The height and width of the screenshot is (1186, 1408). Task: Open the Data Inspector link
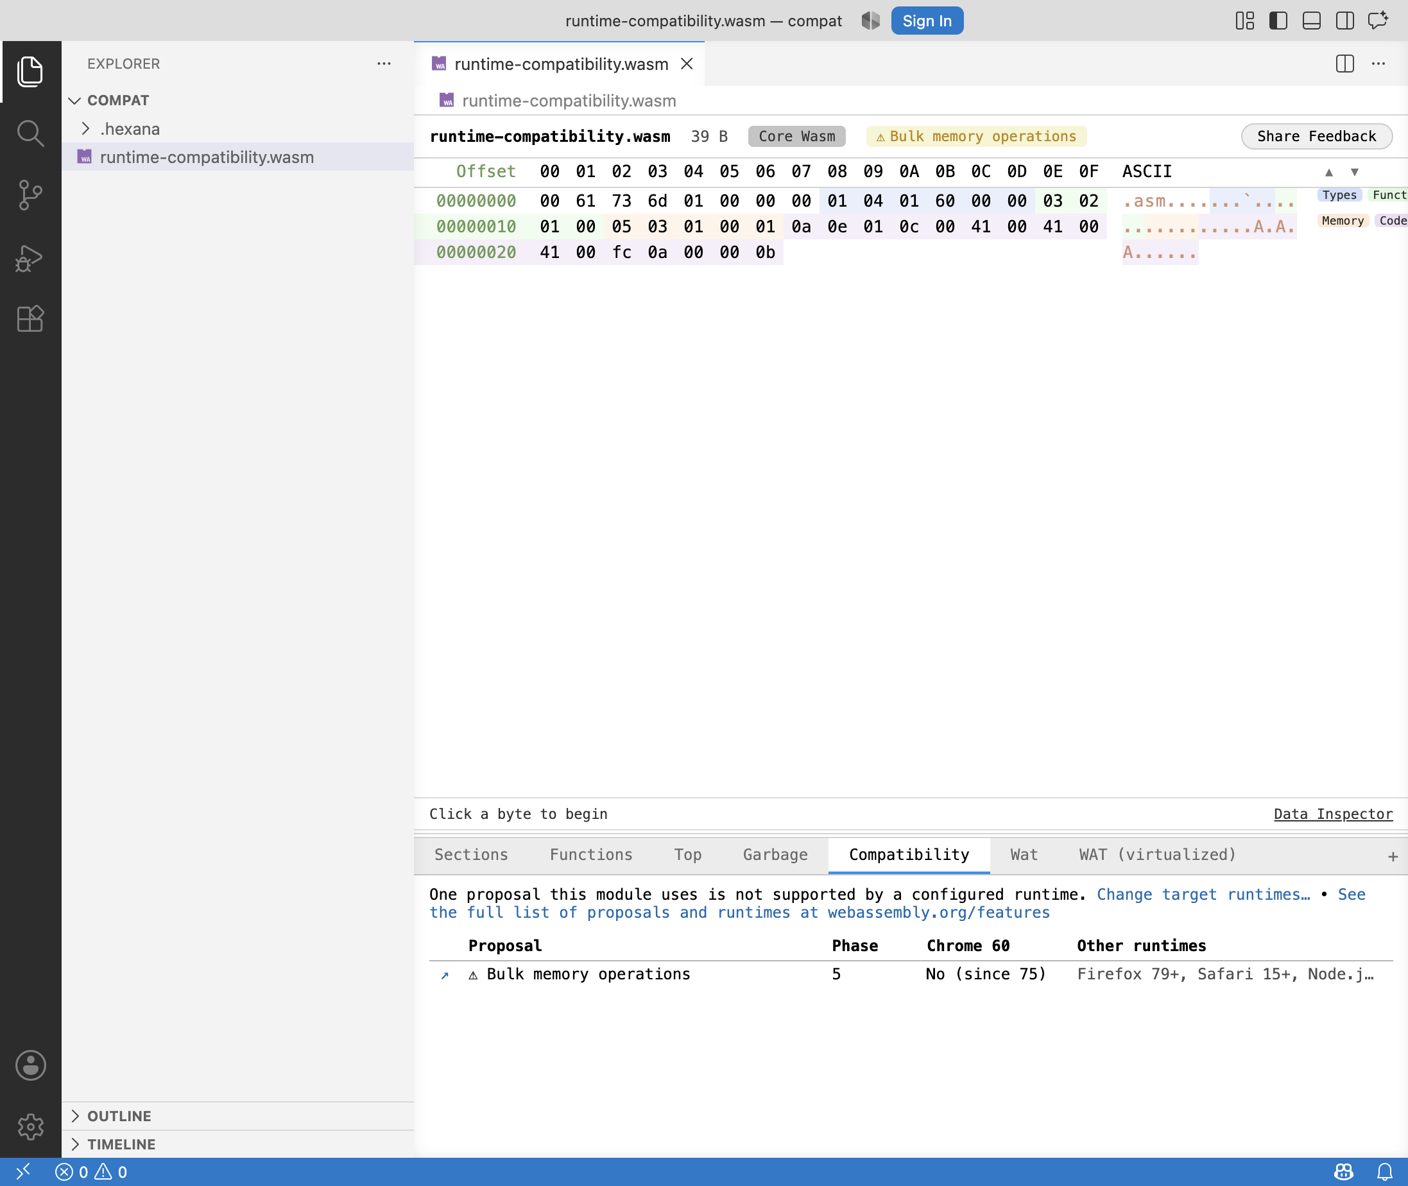click(1333, 814)
